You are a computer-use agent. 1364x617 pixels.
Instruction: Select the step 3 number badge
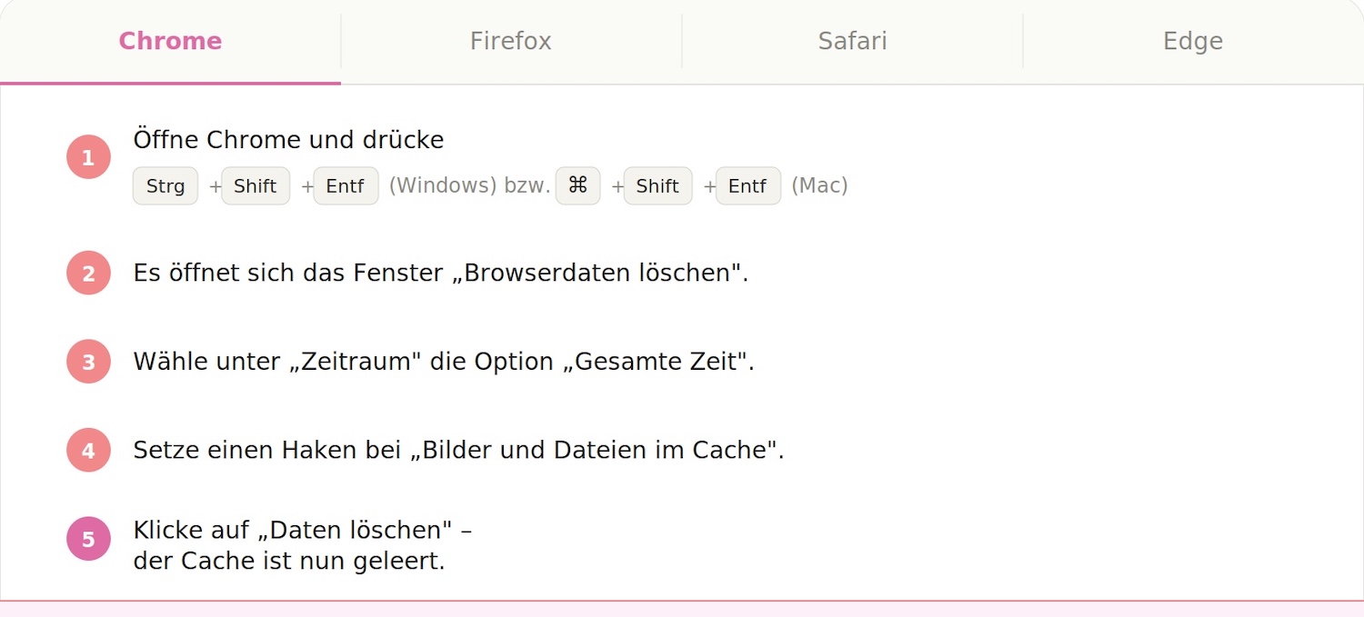click(x=88, y=362)
